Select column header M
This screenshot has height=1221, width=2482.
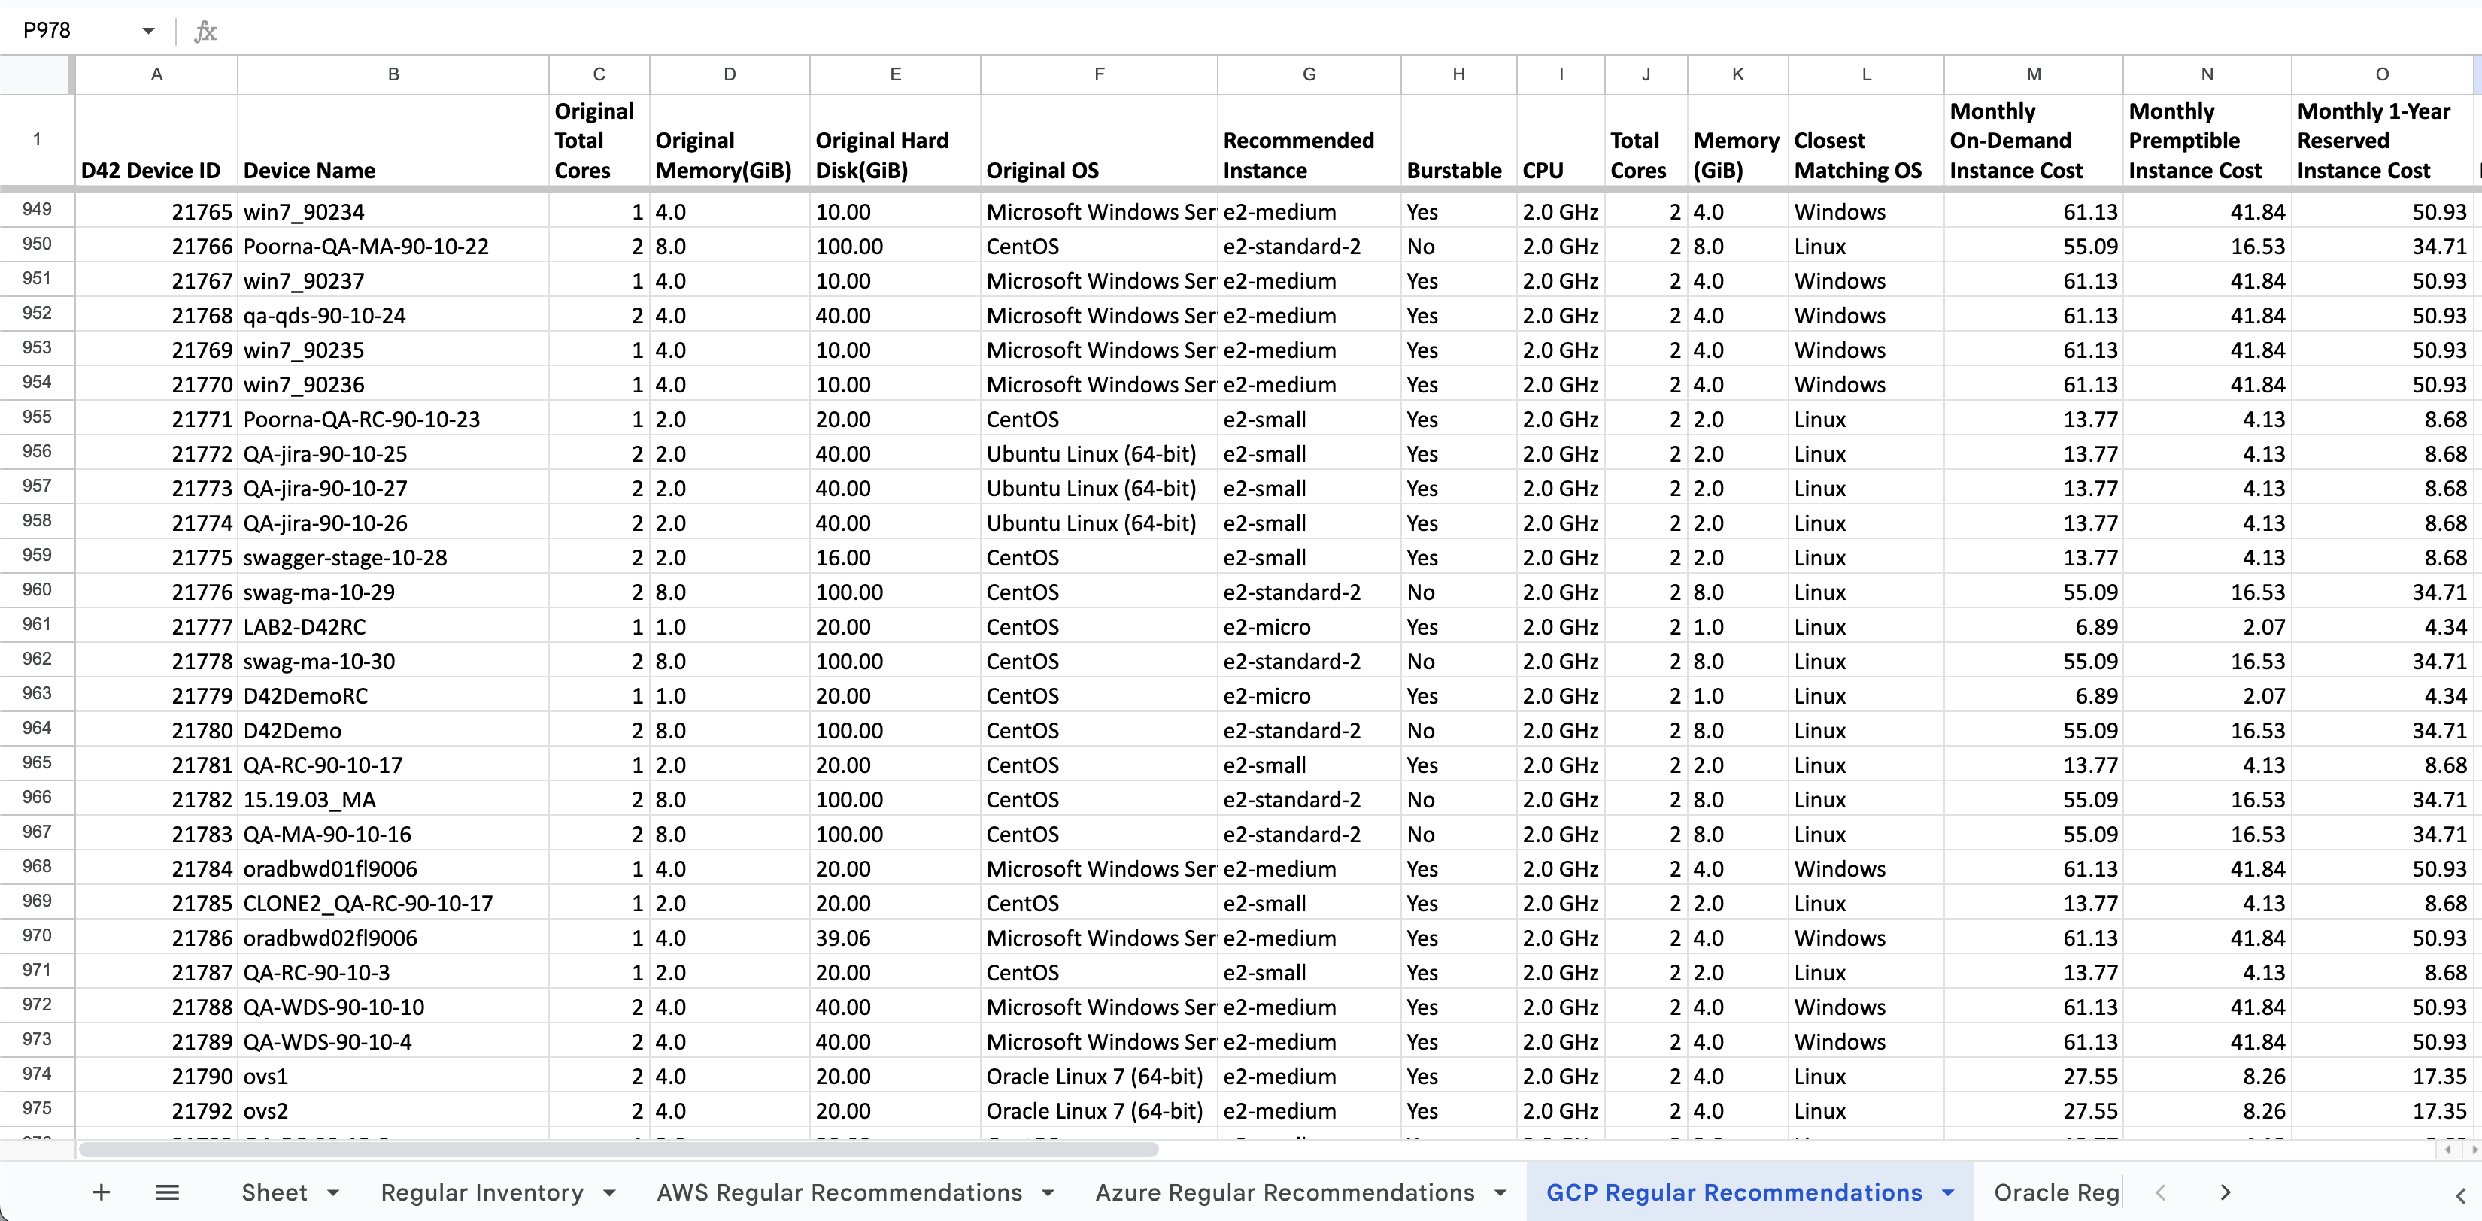click(x=2033, y=74)
